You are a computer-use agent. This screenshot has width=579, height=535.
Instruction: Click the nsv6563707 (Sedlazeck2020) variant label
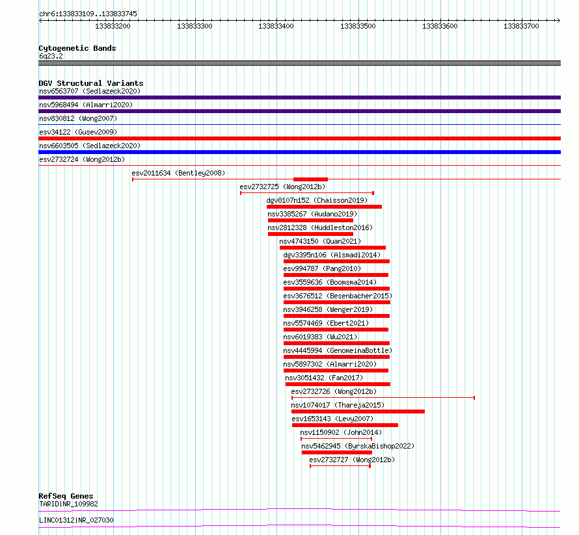point(90,91)
